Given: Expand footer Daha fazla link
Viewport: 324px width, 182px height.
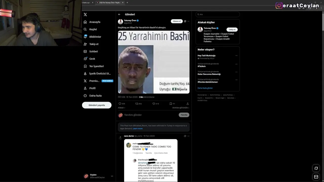Looking at the screenshot, I should [x=231, y=98].
